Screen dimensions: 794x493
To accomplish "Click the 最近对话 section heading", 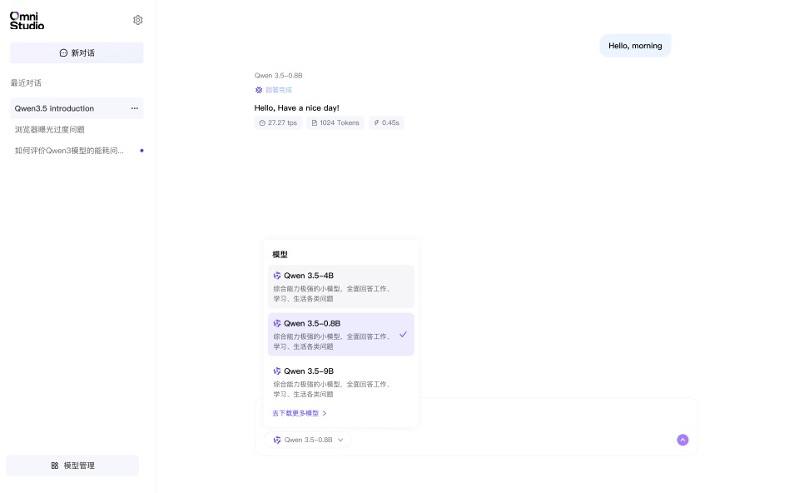I will pos(26,82).
